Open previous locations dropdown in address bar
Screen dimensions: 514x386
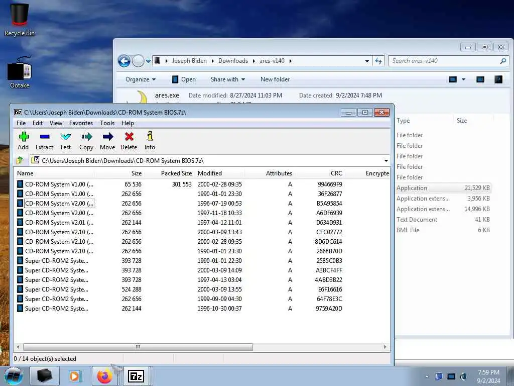tap(367, 61)
